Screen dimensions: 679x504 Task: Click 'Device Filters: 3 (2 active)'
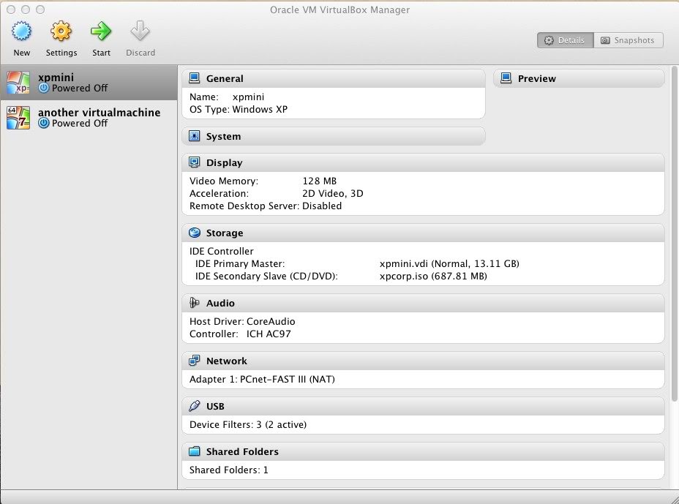click(248, 424)
